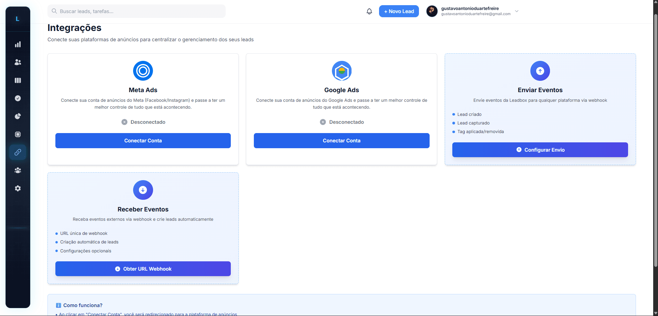Viewport: 658px width, 316px height.
Task: Connect account on the Meta Ads card
Action: 143,141
